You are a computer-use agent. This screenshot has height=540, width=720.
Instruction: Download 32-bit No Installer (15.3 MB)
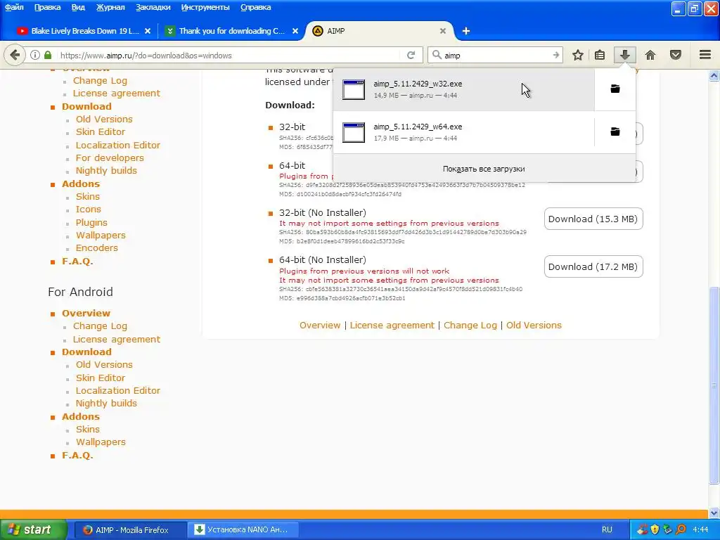click(x=593, y=219)
